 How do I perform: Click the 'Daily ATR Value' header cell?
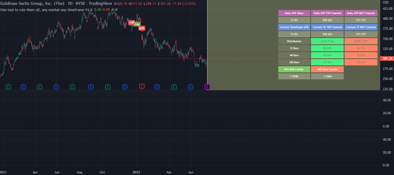(x=294, y=13)
